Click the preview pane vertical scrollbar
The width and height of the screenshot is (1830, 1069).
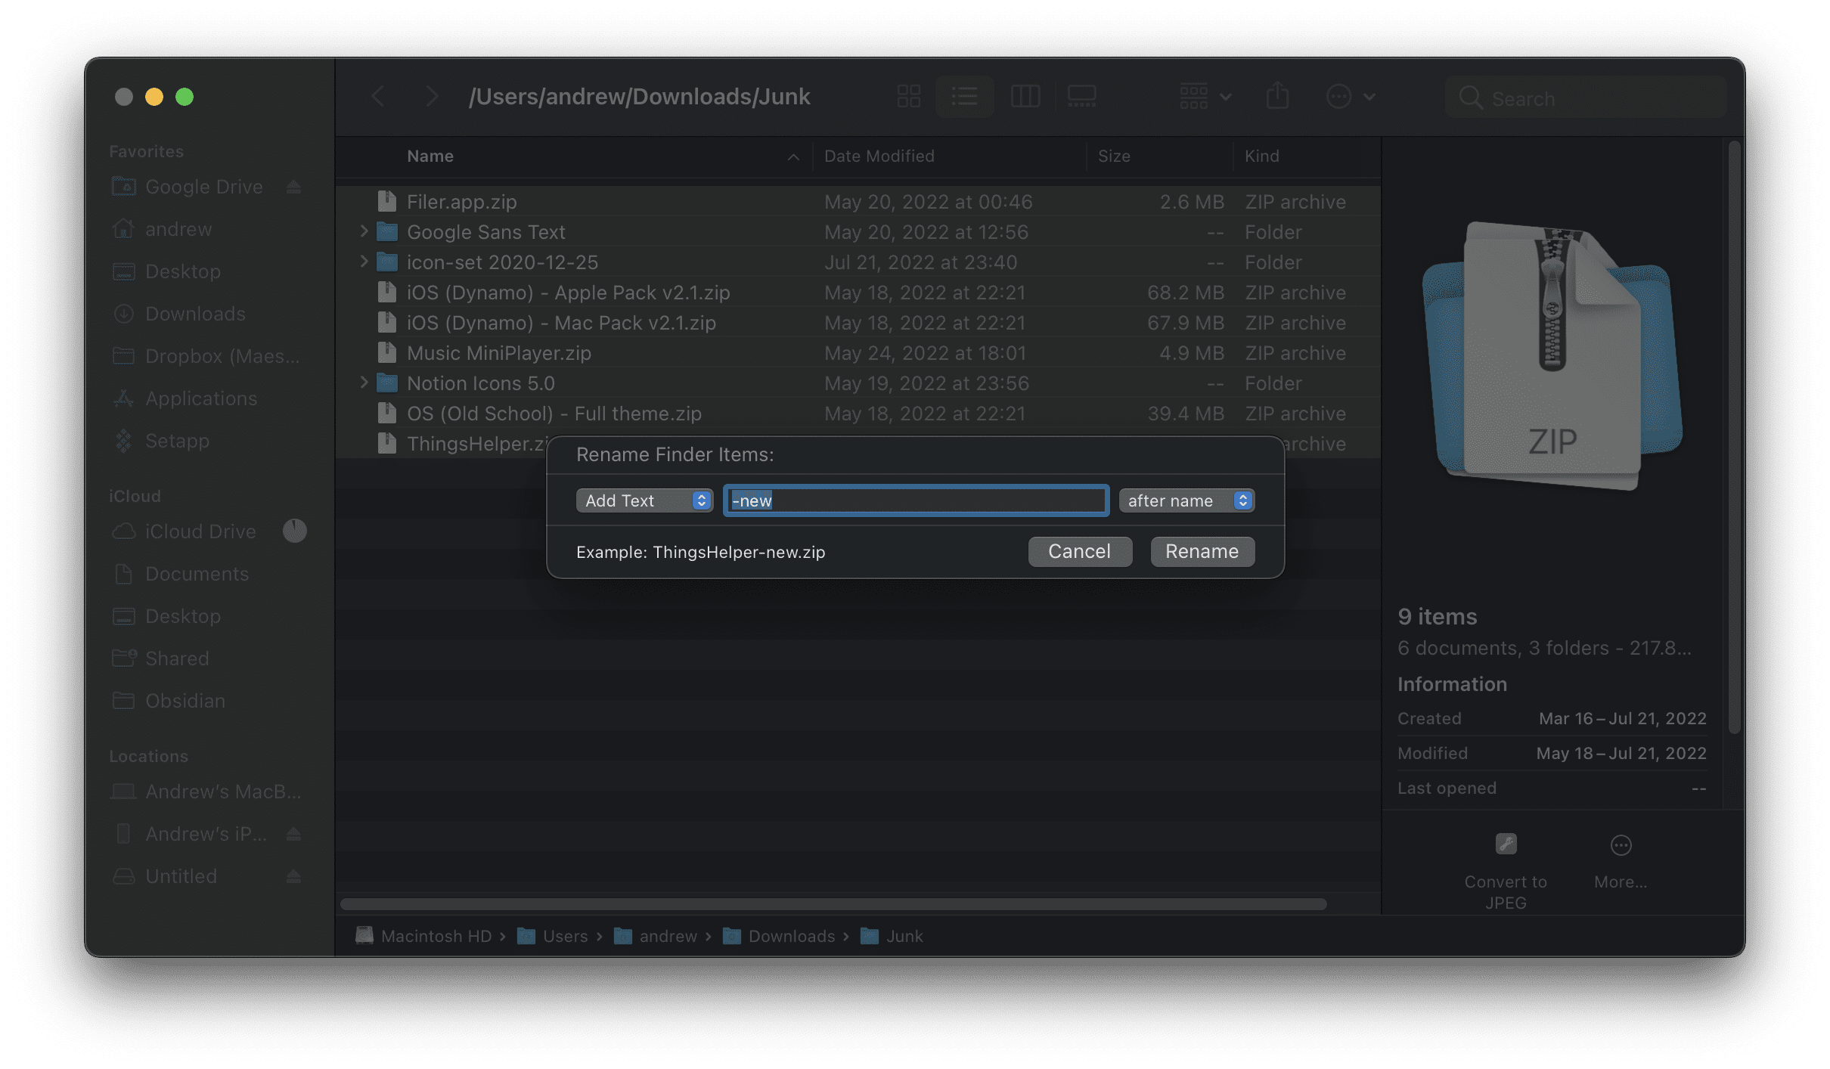point(1735,437)
